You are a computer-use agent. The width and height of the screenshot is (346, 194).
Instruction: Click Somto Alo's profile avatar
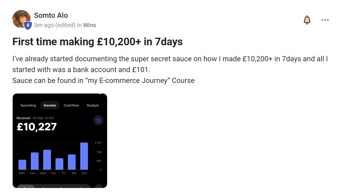[21, 19]
